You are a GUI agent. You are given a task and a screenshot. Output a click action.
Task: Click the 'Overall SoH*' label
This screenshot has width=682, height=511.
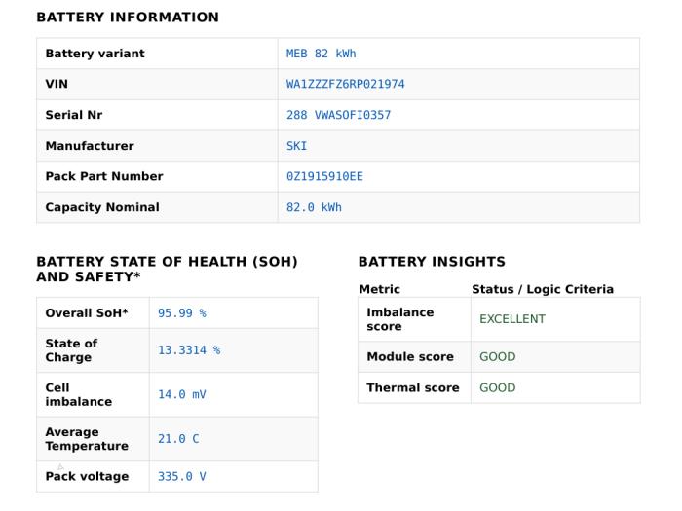(x=87, y=312)
